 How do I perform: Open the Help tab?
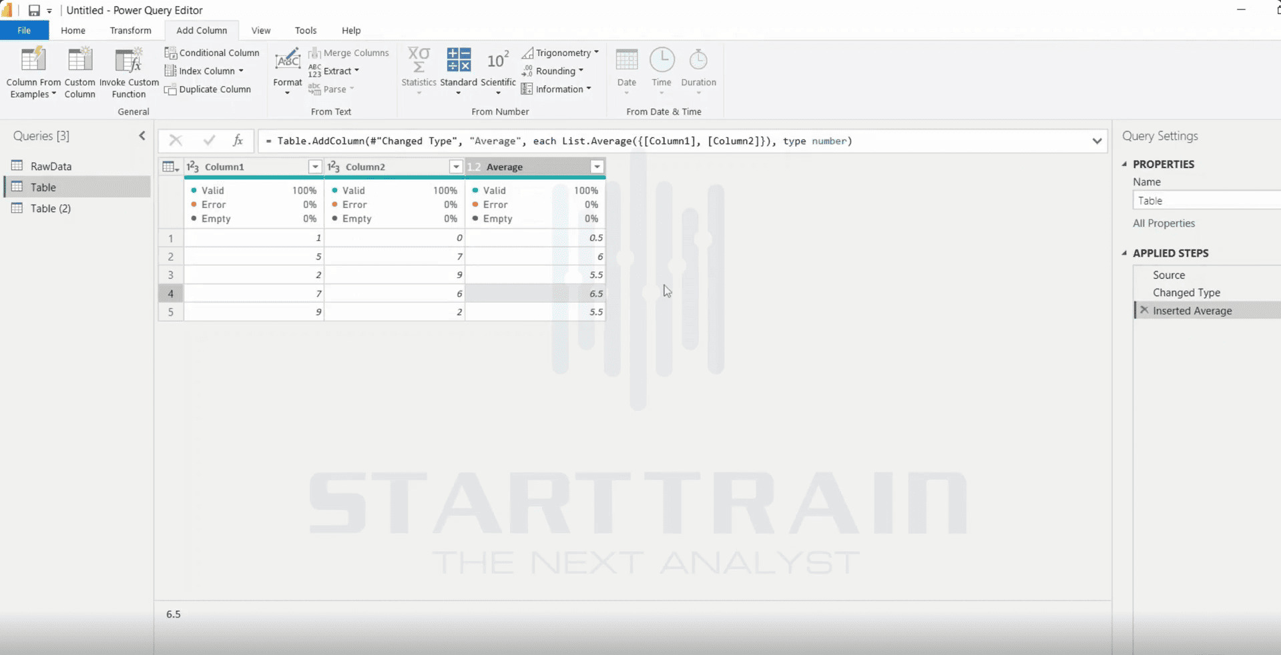(351, 30)
